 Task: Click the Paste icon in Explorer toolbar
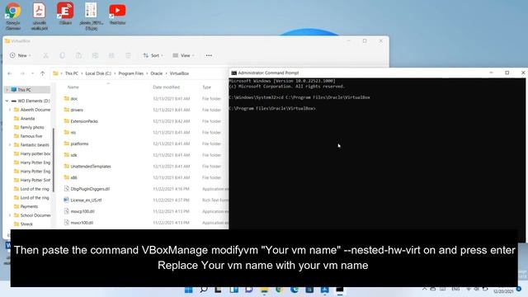click(78, 55)
